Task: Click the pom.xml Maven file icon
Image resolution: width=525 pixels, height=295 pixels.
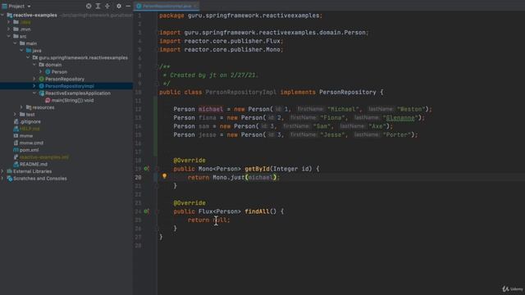Action: coord(16,150)
